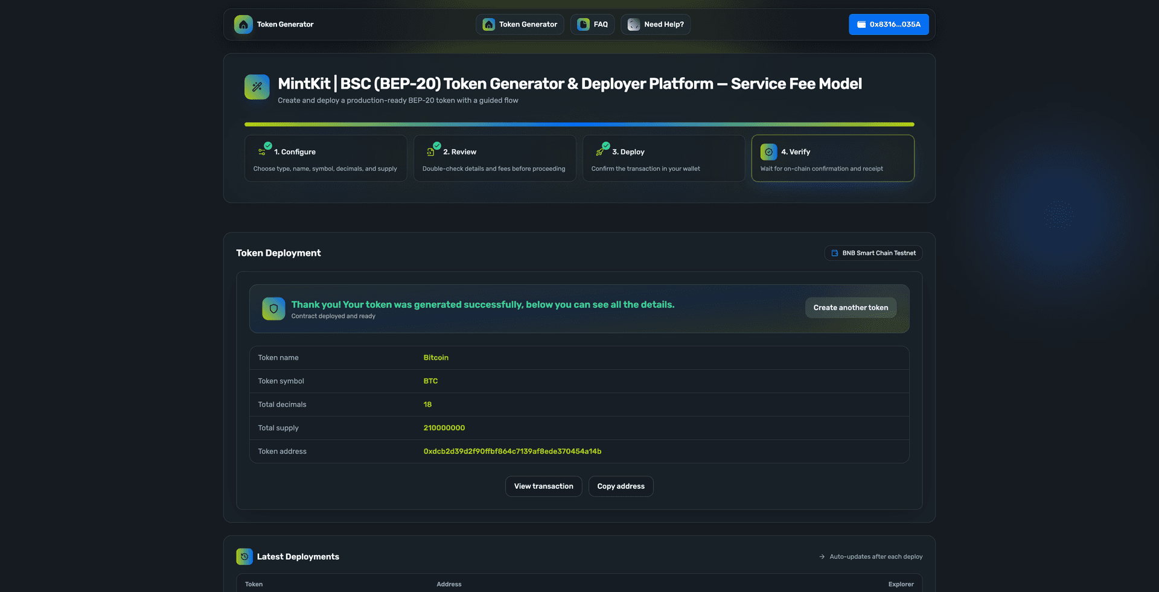Click the Verify step checkmark icon

point(768,152)
